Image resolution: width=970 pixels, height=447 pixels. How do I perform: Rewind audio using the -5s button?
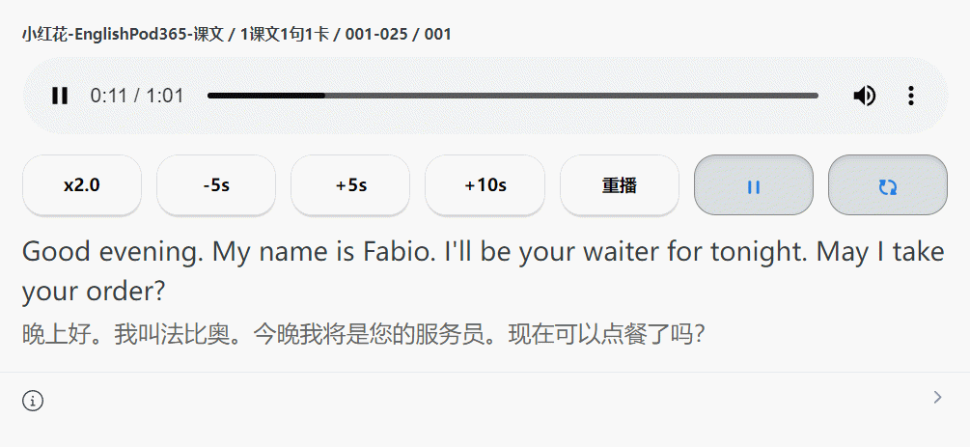216,185
